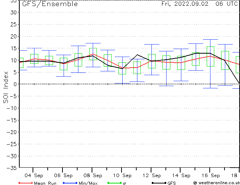Click the green sigma box at 16 Sep
The image size is (240, 185).
(x=210, y=56)
